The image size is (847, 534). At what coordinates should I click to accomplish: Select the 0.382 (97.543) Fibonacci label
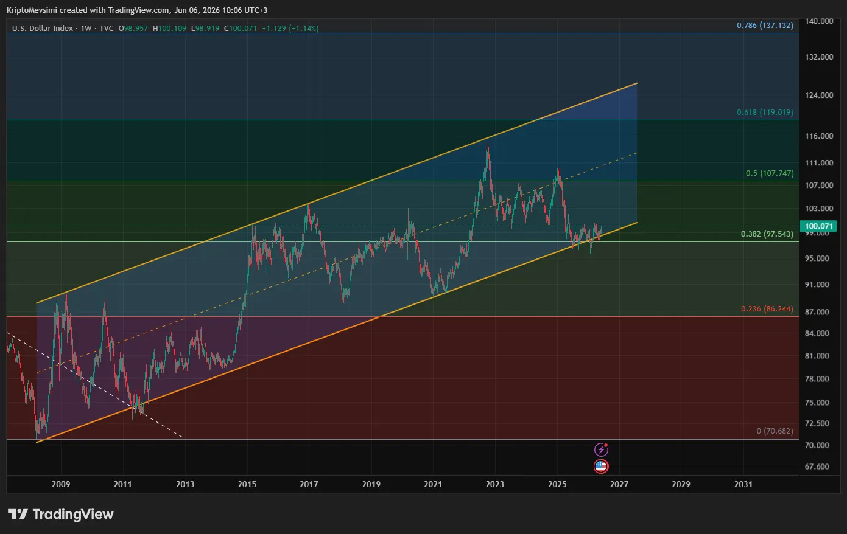point(767,234)
